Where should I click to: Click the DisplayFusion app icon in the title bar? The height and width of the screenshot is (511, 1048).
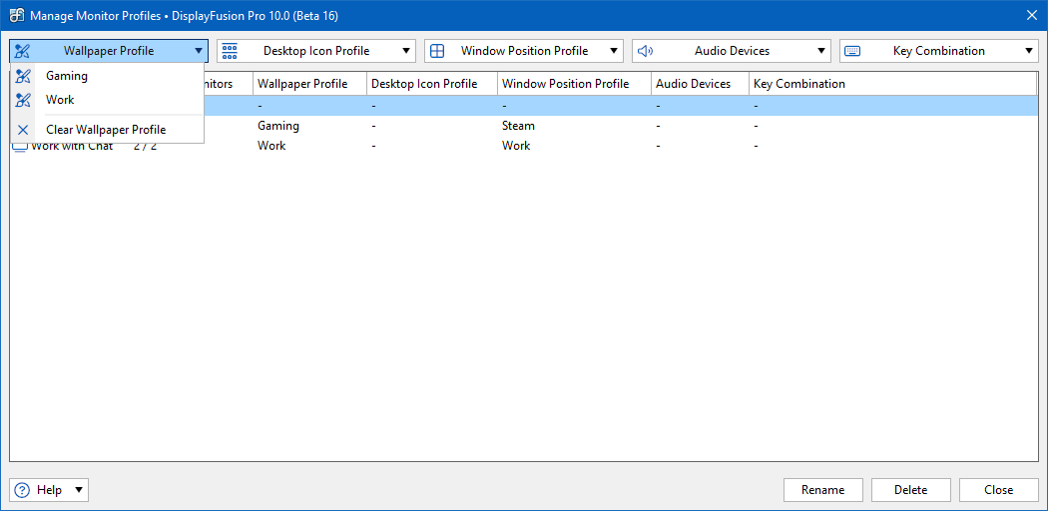(x=17, y=15)
